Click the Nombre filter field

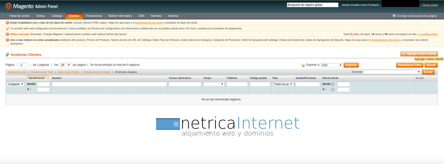(109, 84)
